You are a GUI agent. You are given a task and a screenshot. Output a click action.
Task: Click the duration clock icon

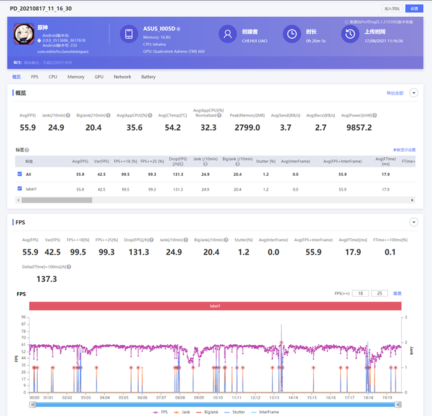tap(292, 35)
